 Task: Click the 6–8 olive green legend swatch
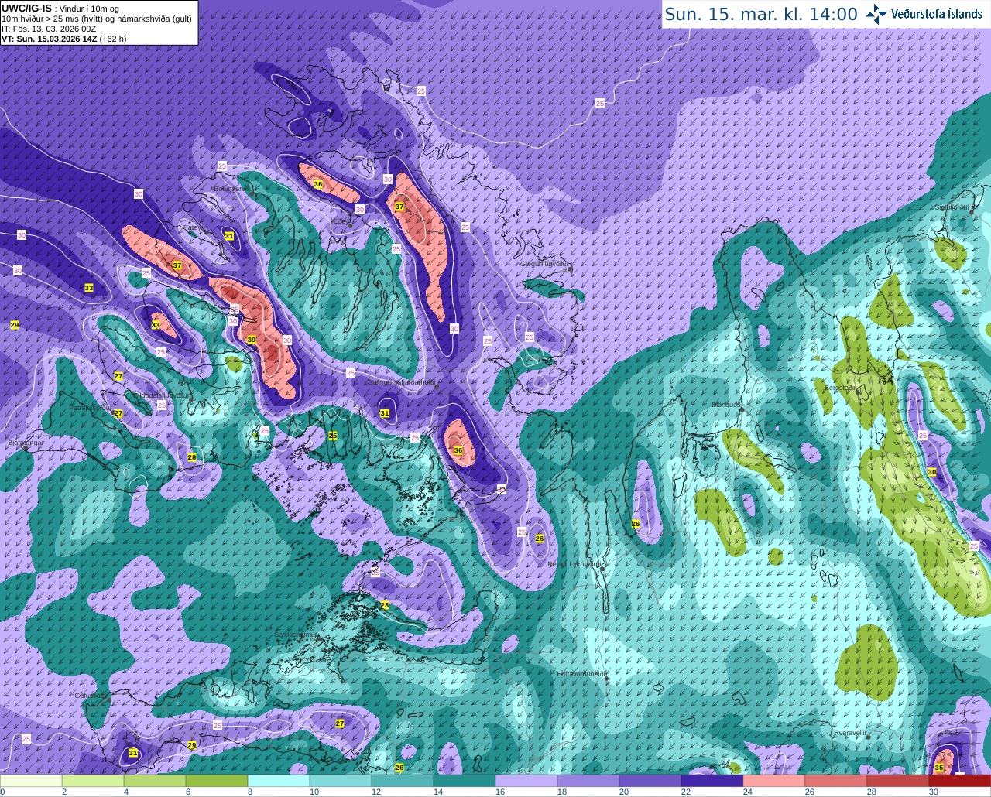point(217,781)
